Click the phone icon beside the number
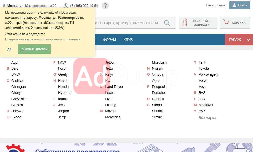 (66, 6)
